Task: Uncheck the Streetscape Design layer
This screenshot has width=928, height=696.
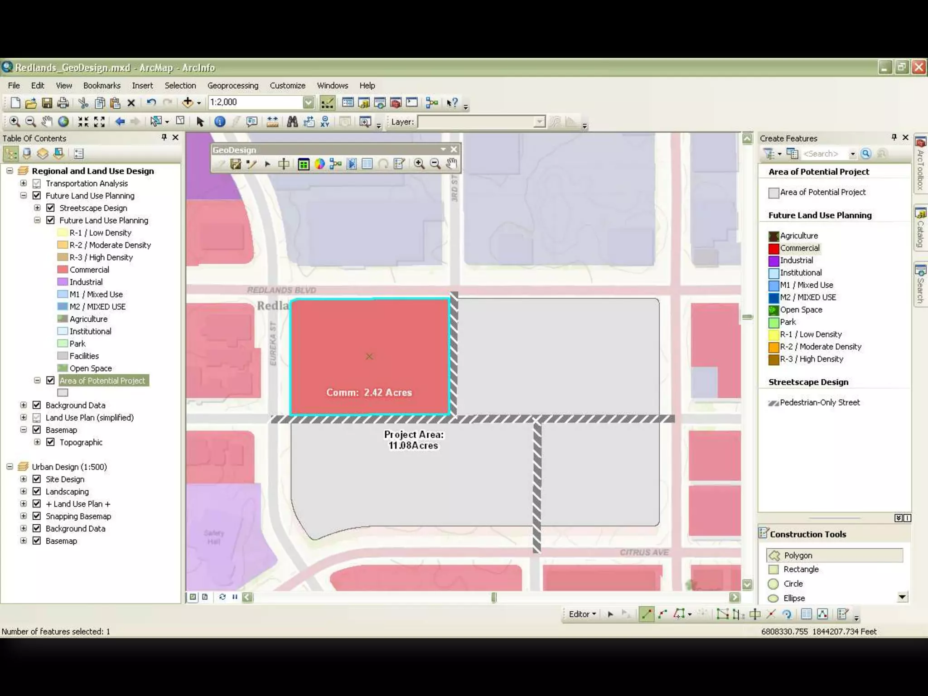Action: pyautogui.click(x=51, y=208)
